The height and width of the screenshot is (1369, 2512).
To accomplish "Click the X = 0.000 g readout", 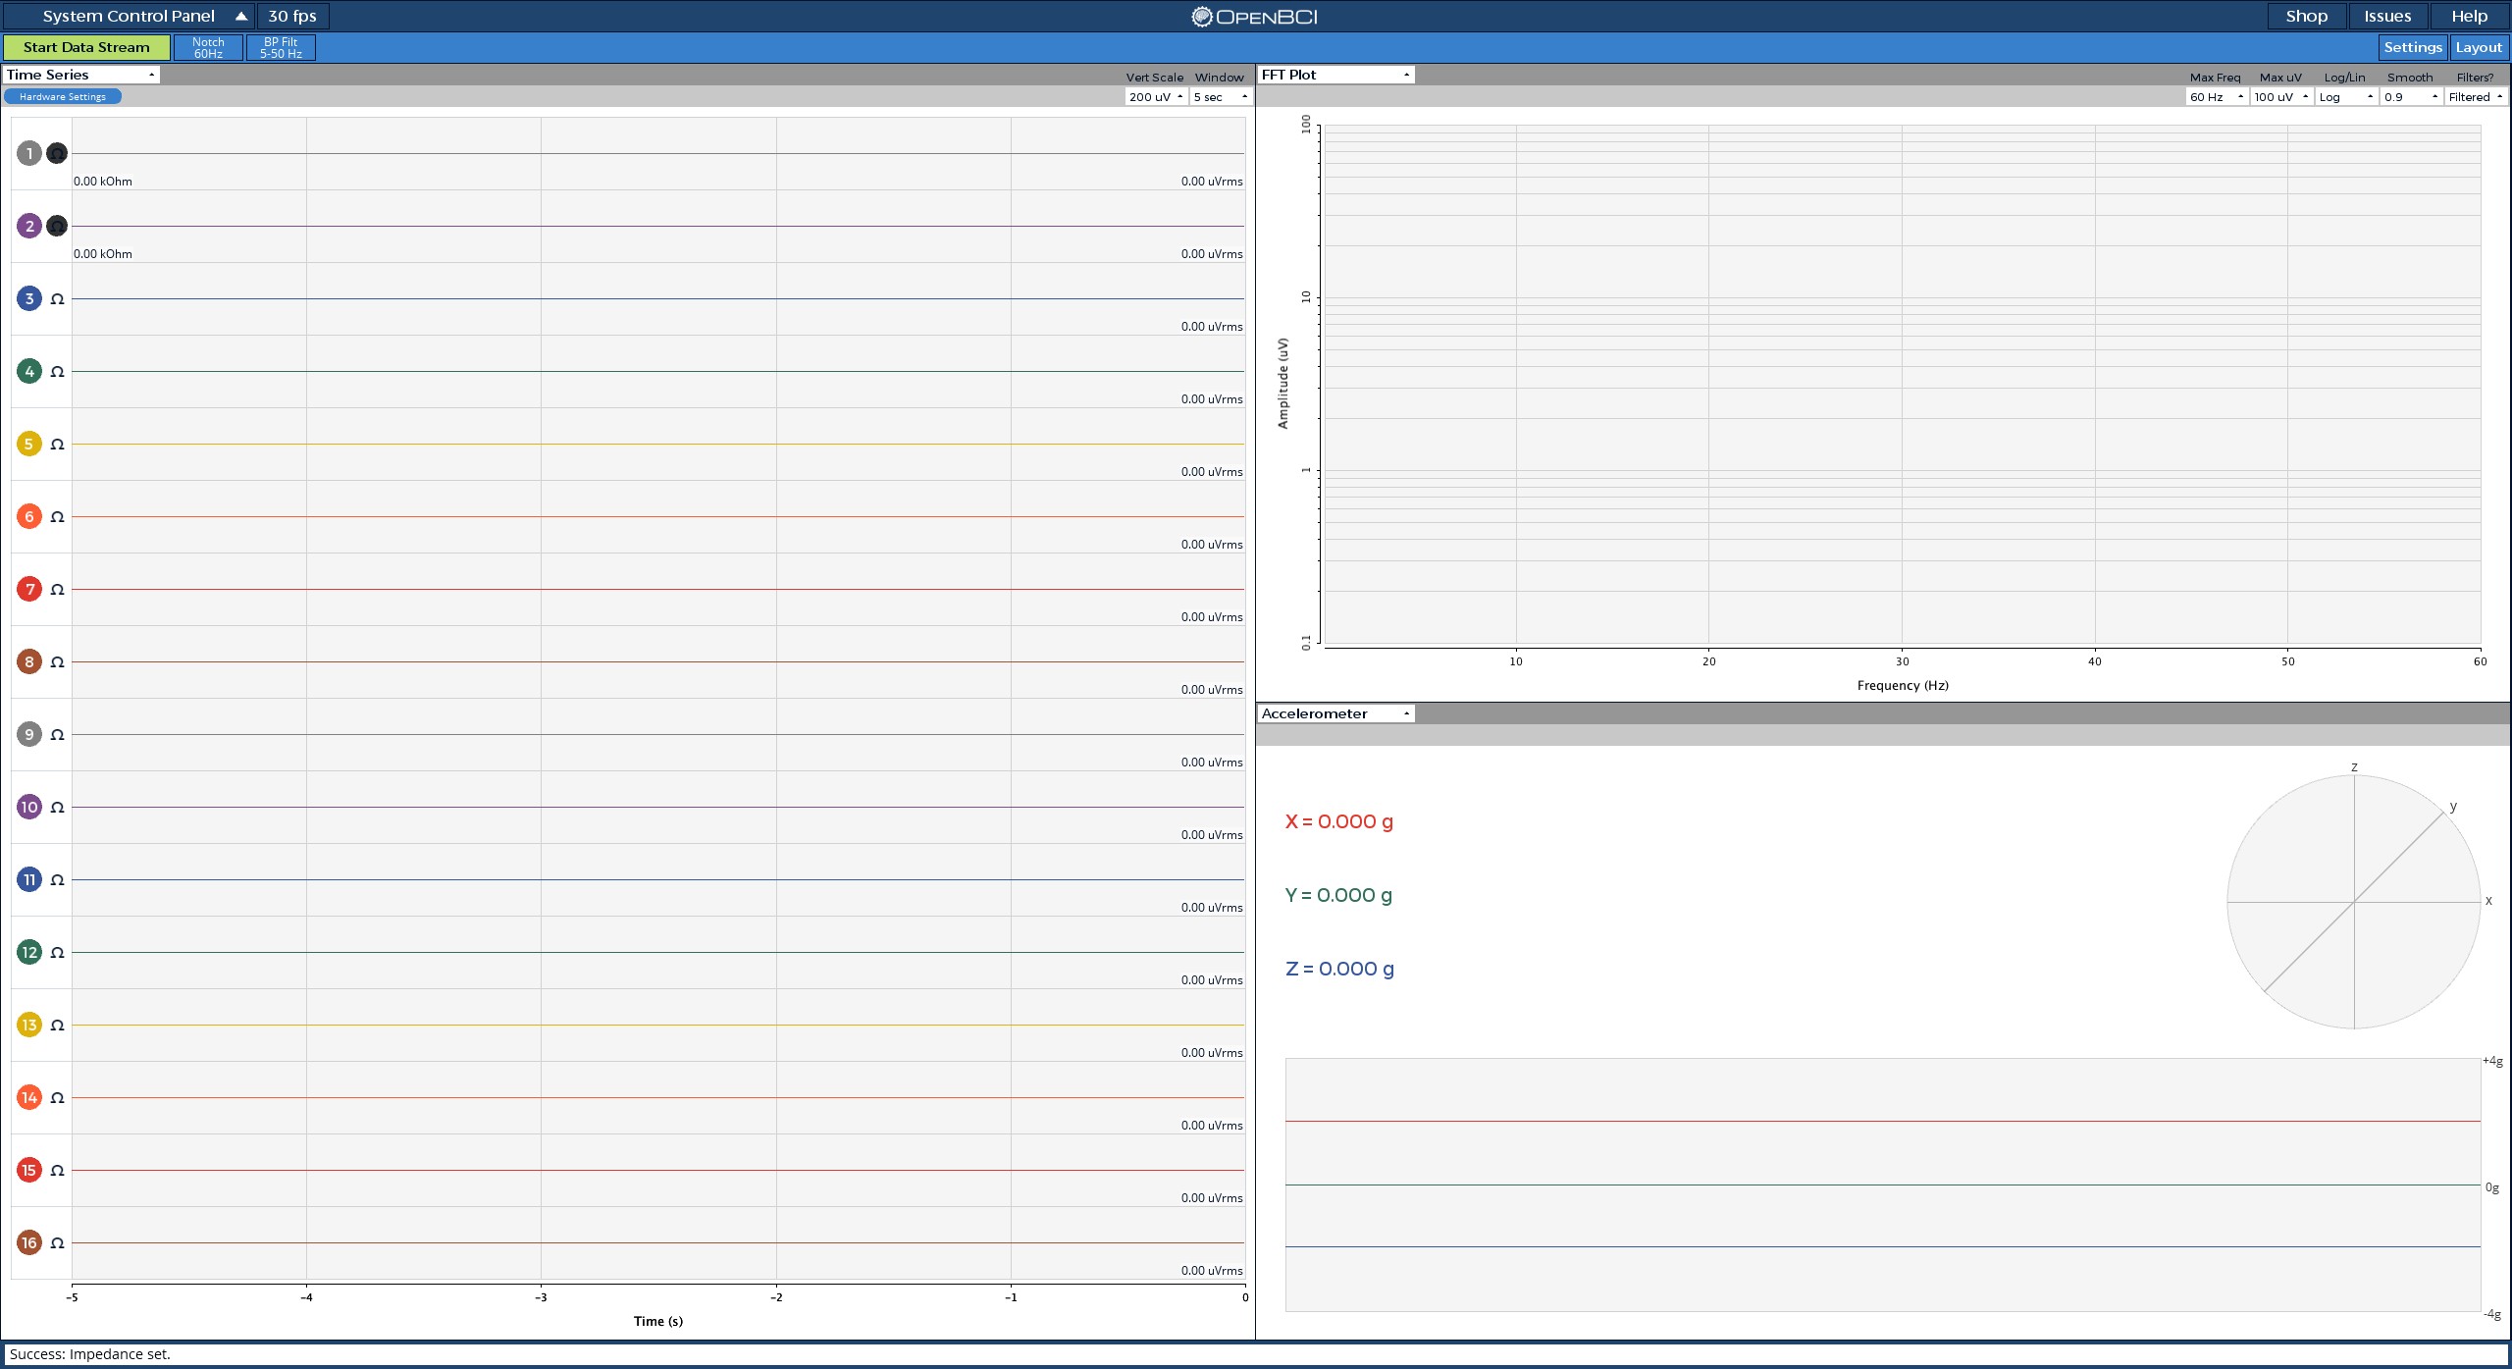I will (1339, 821).
